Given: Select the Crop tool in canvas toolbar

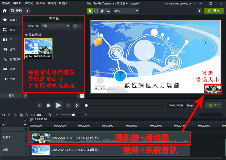Looking at the screenshot, I should point(108,11).
